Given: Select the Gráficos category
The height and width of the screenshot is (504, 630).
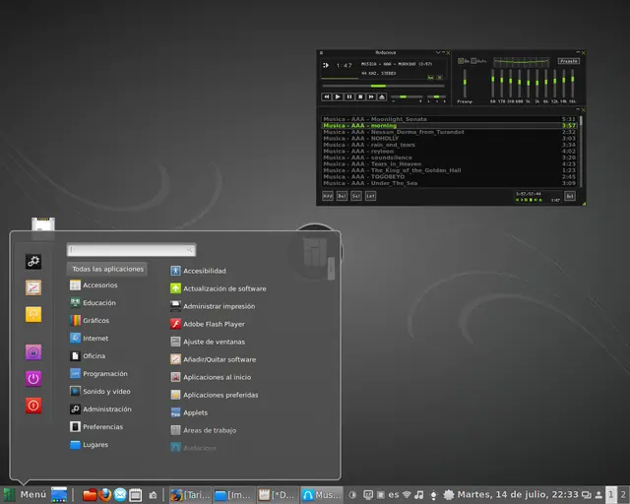Looking at the screenshot, I should click(x=90, y=320).
